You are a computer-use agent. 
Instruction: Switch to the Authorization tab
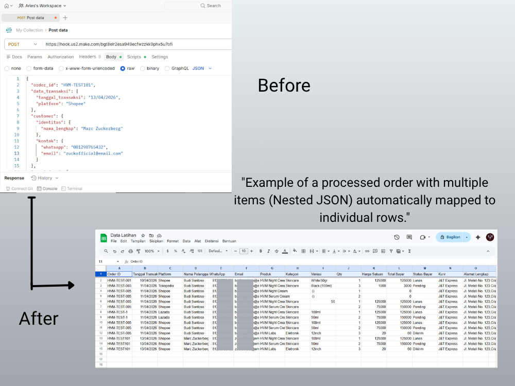(x=60, y=57)
